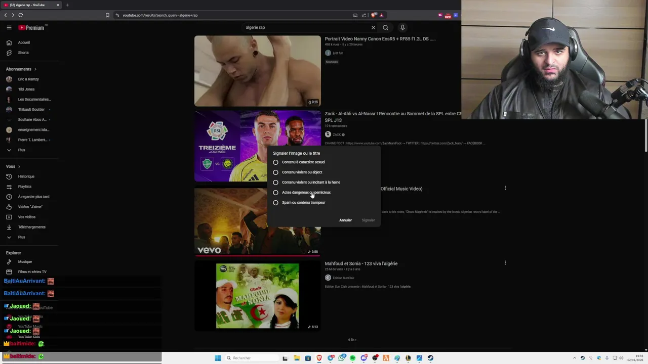Image resolution: width=648 pixels, height=364 pixels.
Task: Select Contenu violent ou incitant à la haine
Action: 307,183
